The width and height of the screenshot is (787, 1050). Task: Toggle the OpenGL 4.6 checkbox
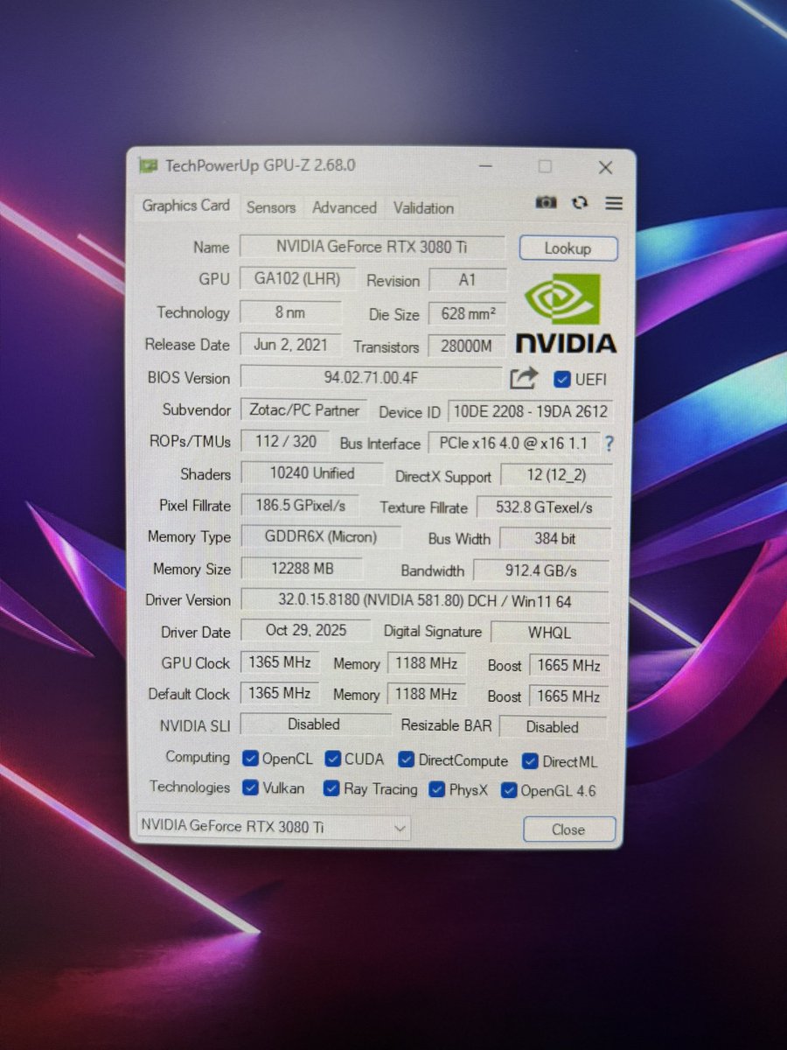508,790
